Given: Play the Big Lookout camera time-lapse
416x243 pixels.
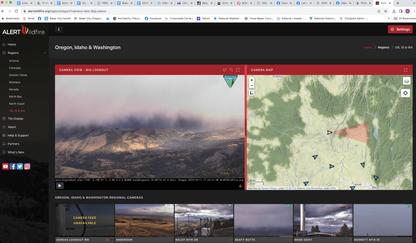Looking at the screenshot, I should [59, 186].
